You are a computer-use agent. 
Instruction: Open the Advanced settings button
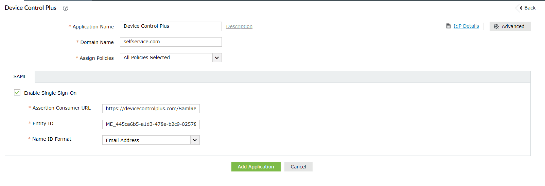click(x=510, y=26)
